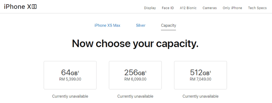The image size is (272, 103).
Task: Click footnote 1 beside 512GB
Action: click(210, 72)
